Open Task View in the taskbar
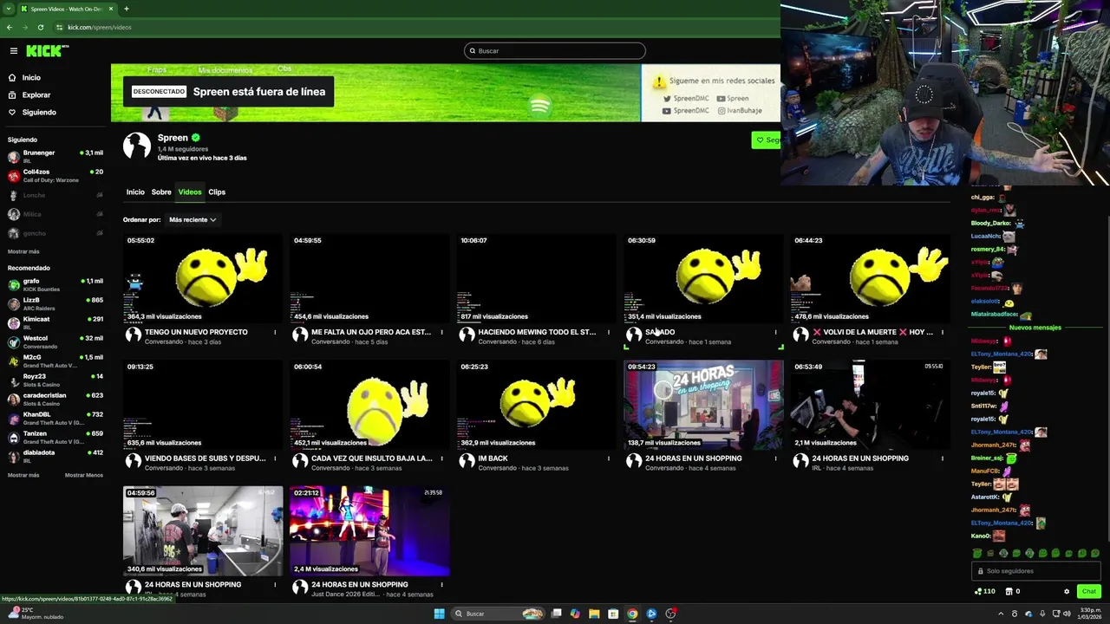The image size is (1110, 624). (557, 614)
